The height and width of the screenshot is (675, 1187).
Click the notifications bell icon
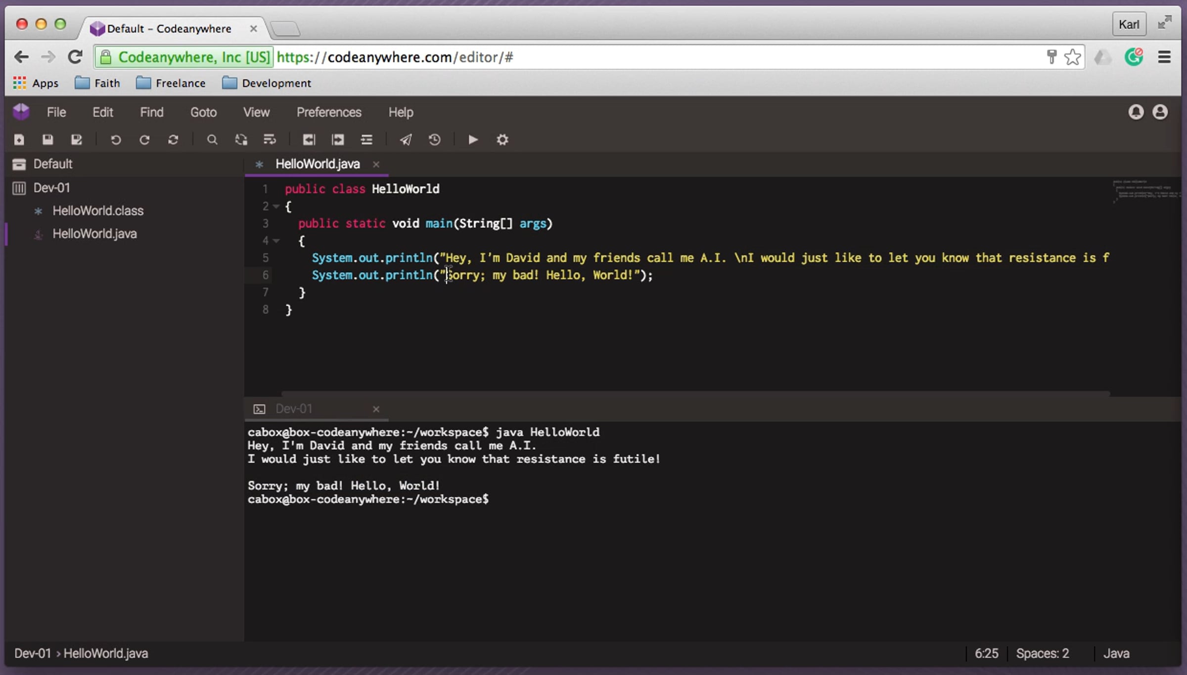(1136, 112)
